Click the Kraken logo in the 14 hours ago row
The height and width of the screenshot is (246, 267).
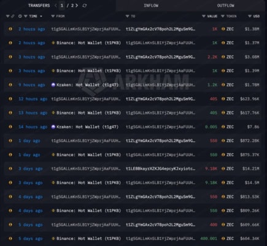[x=53, y=127]
